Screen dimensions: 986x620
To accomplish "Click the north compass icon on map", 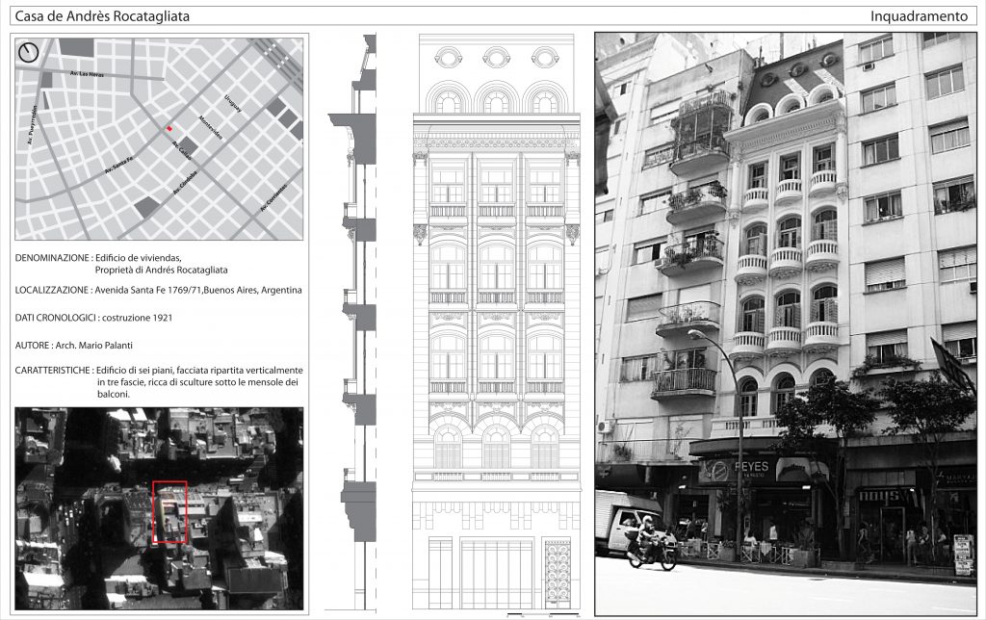I will 29,53.
